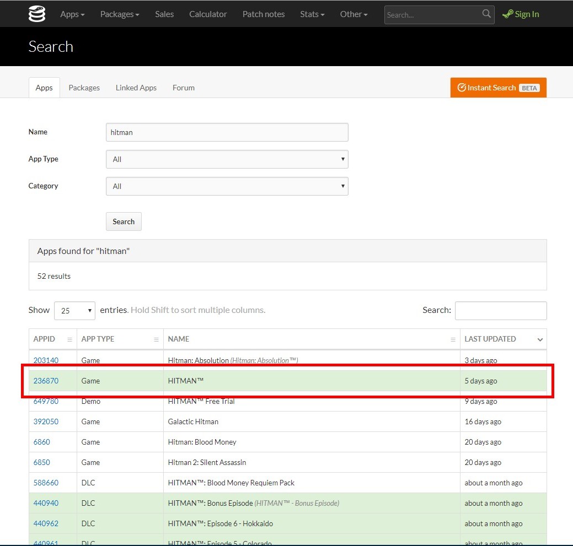Toggle the LAST UPDATED sort arrow
Viewport: 573px width, 546px height.
tap(539, 339)
